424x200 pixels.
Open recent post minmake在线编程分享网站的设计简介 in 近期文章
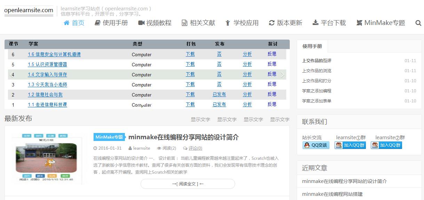(x=344, y=181)
